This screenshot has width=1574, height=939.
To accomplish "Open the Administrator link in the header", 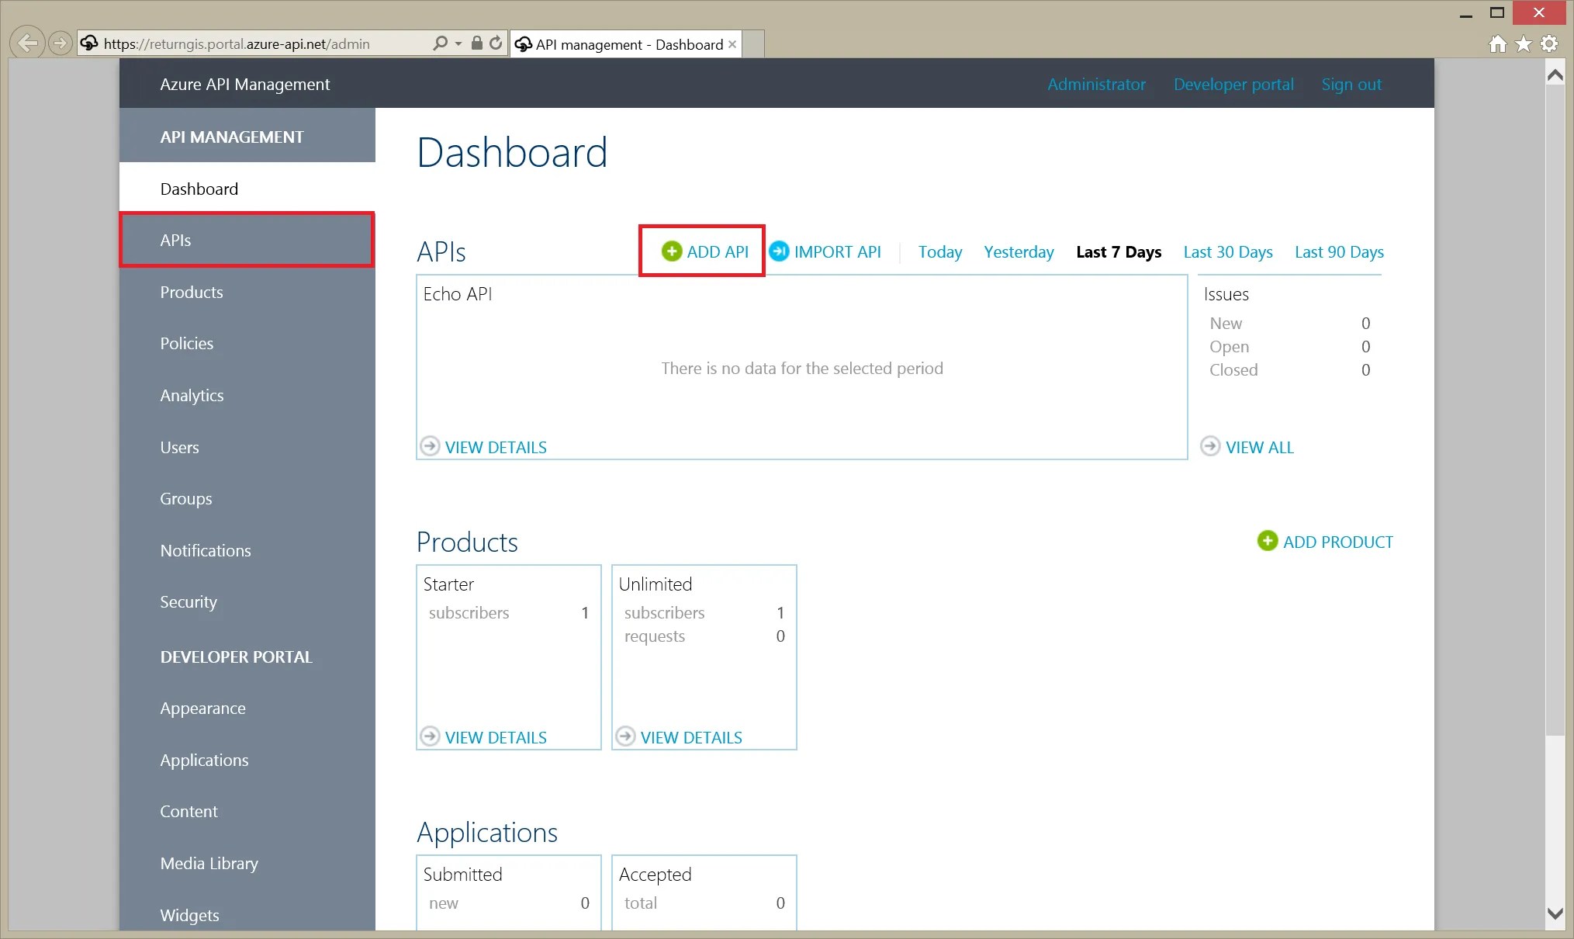I will 1096,84.
